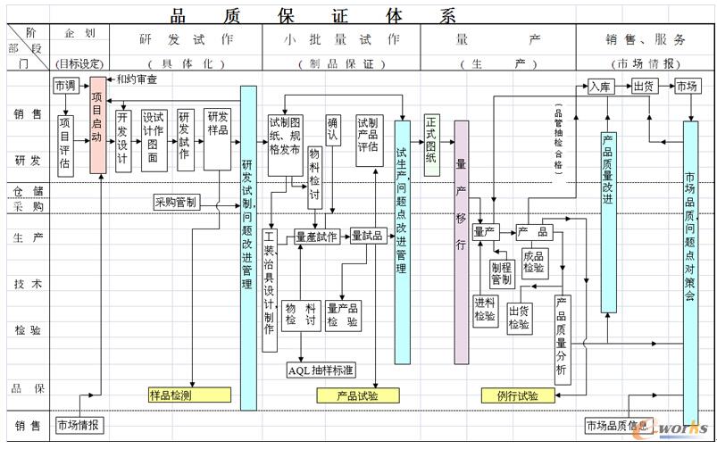Select the pink 项目启动 block
717x449 pixels.
[x=97, y=127]
